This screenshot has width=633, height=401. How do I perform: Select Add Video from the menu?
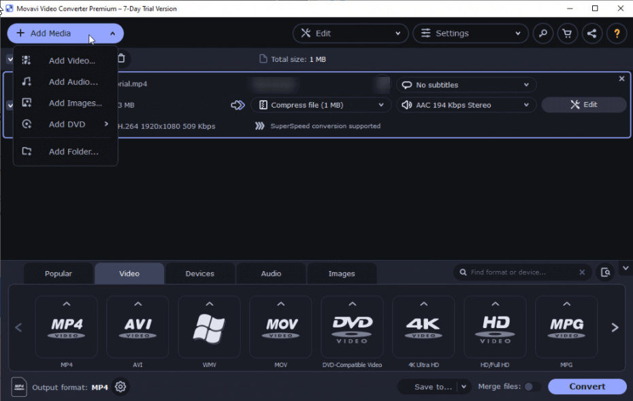[x=65, y=61]
